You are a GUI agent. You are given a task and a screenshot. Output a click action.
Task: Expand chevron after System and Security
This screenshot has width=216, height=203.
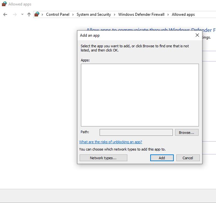pyautogui.click(x=115, y=14)
